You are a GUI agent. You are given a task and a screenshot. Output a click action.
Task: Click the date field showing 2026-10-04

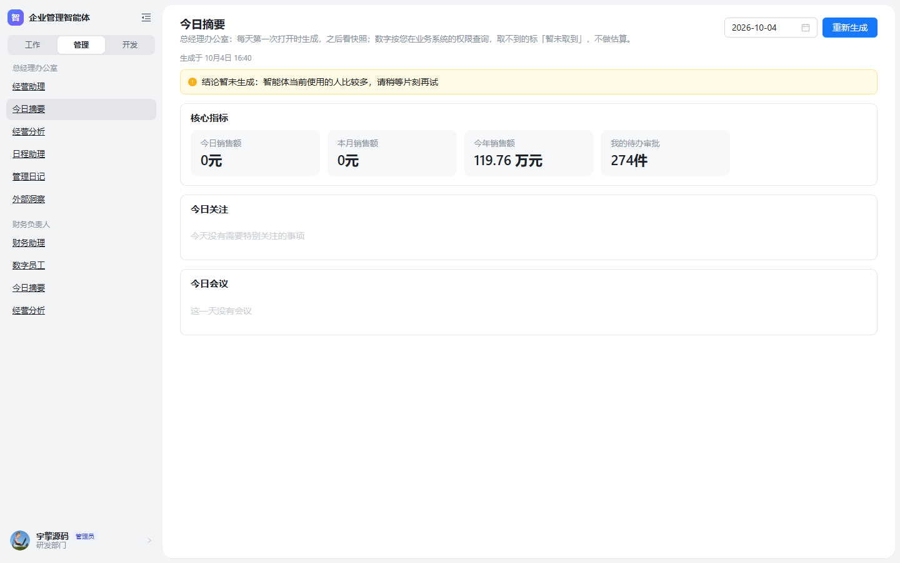click(x=771, y=28)
